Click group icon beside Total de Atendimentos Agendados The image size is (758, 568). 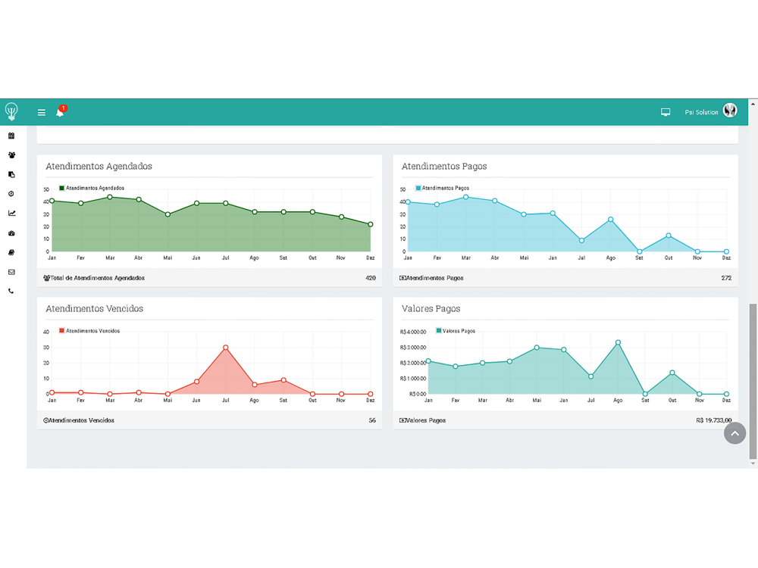click(x=46, y=278)
